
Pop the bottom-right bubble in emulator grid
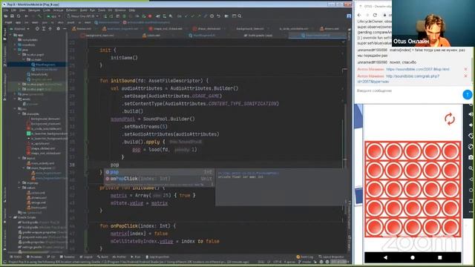pyautogui.click(x=451, y=227)
